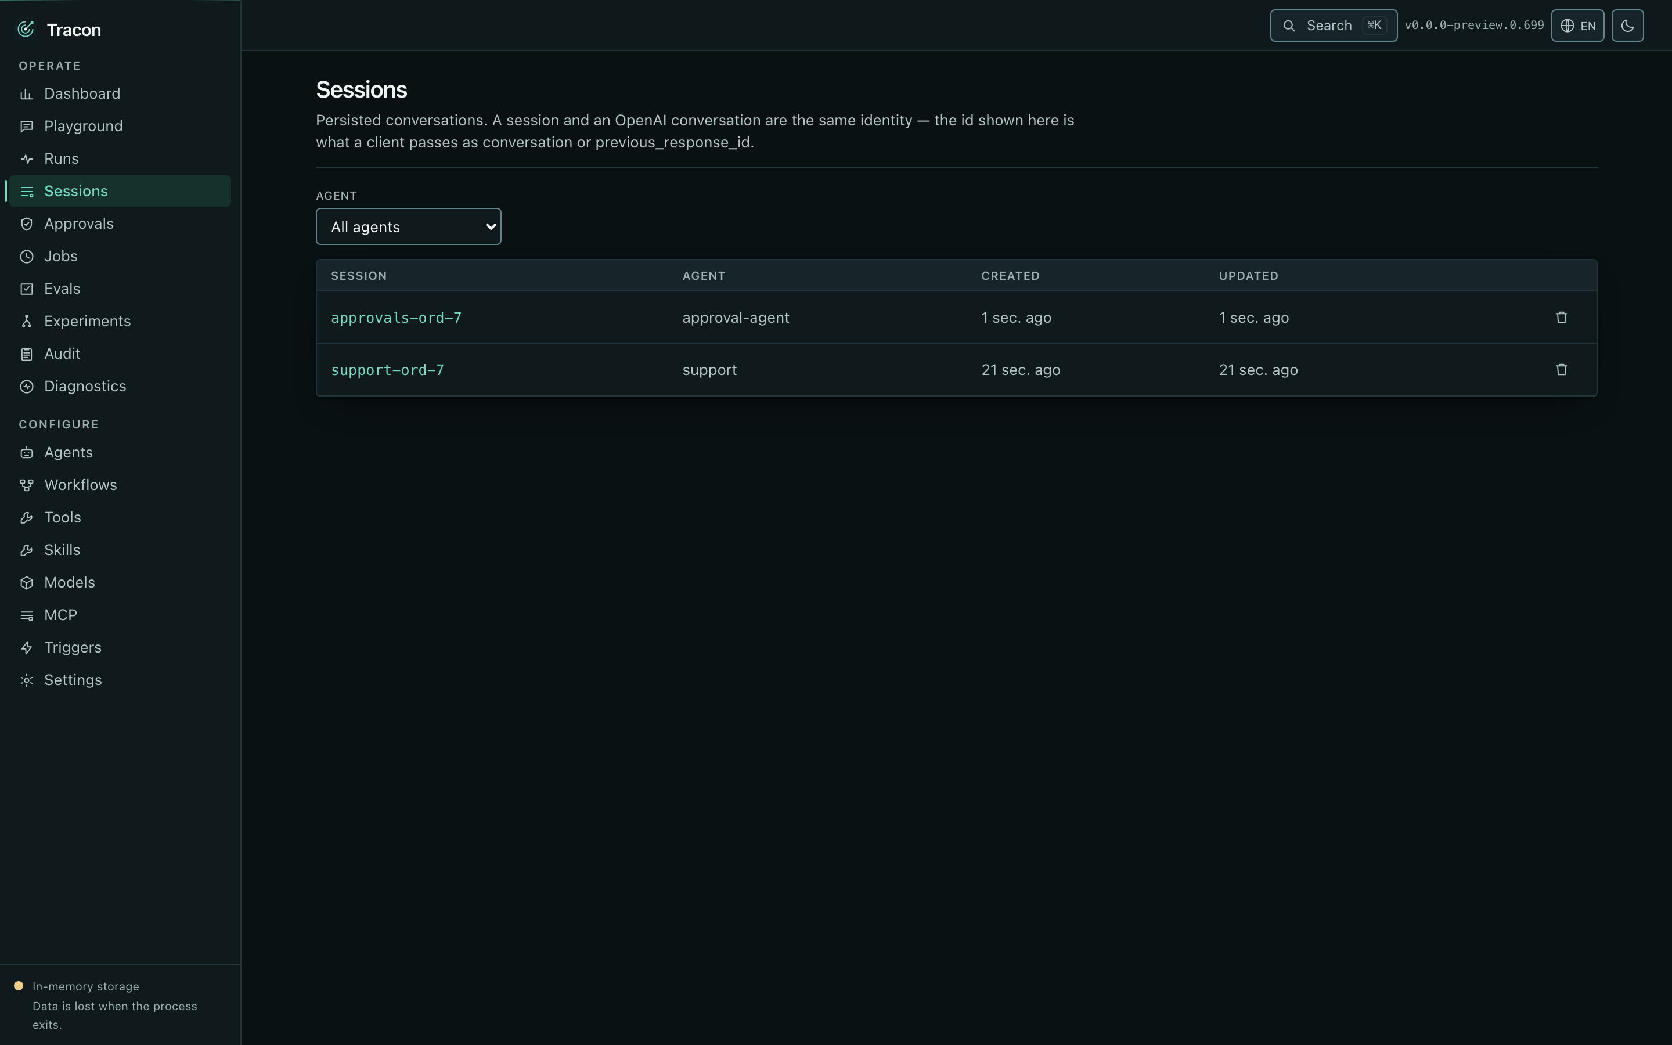The height and width of the screenshot is (1045, 1672).
Task: Open Dashboard via its bar chart icon
Action: click(x=26, y=94)
